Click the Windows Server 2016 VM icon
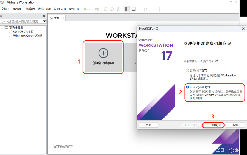This screenshot has height=155, width=247. tap(10, 36)
